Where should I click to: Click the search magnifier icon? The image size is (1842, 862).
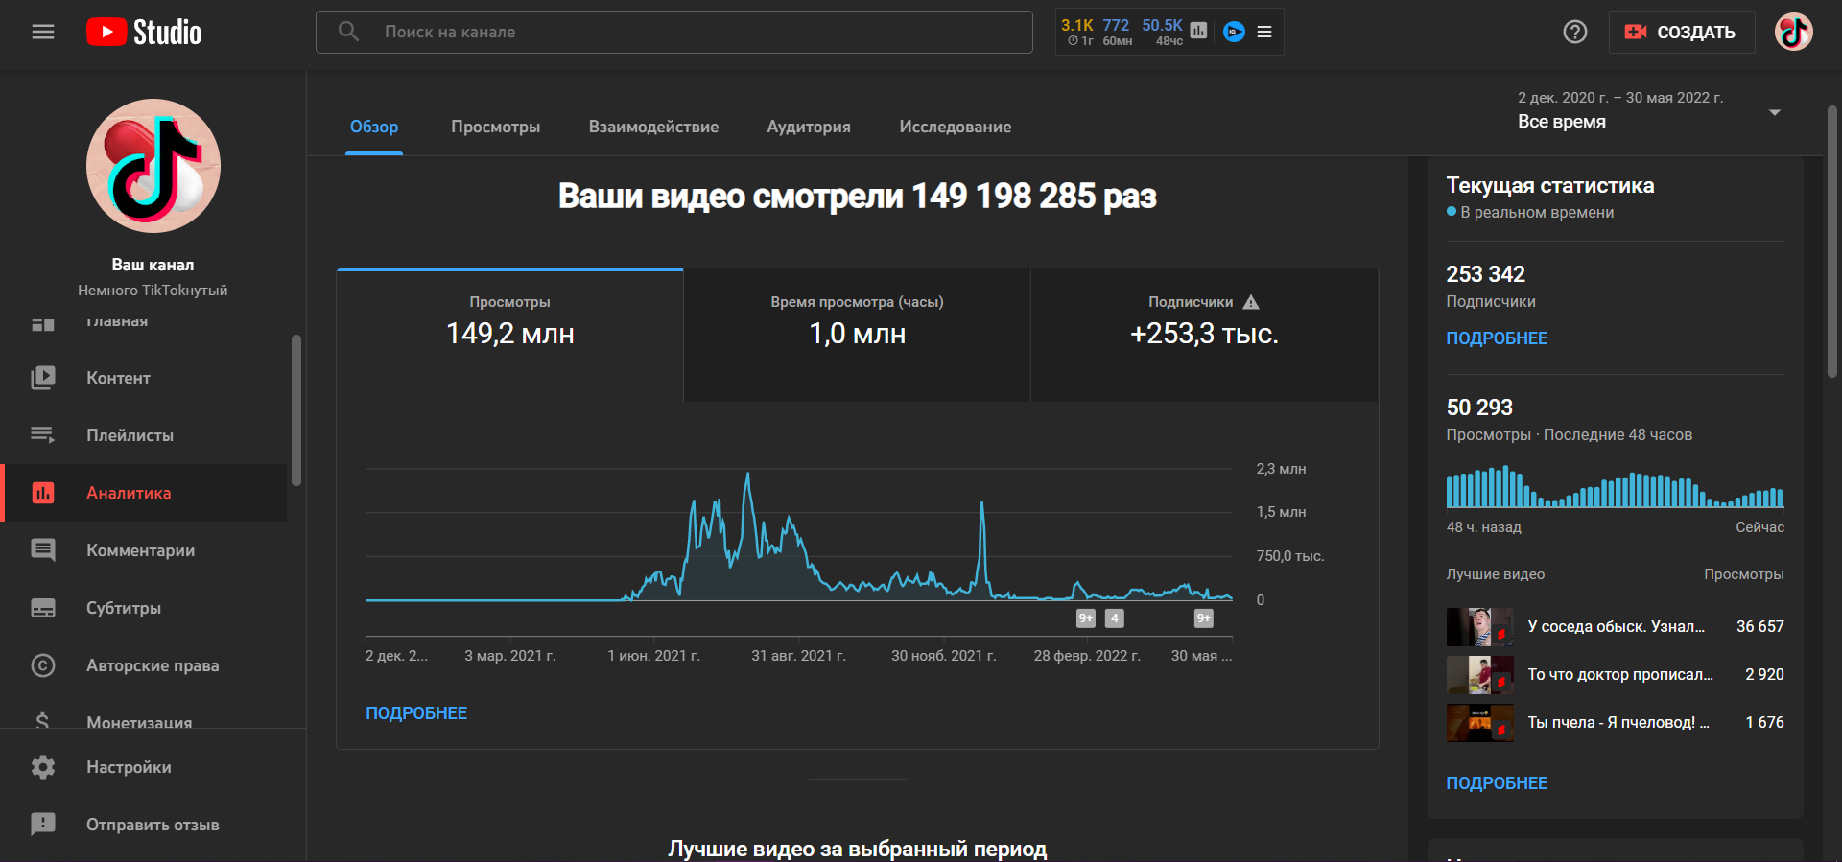(x=349, y=32)
